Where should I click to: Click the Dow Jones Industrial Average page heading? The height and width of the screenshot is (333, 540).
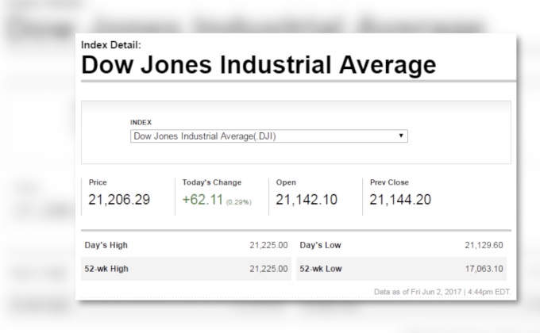(x=259, y=65)
